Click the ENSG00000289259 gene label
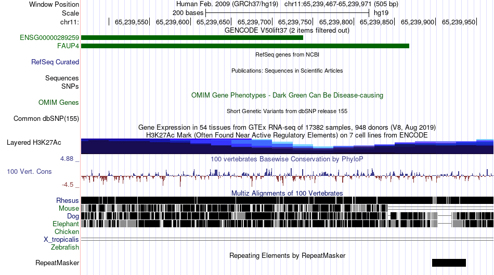 point(49,38)
